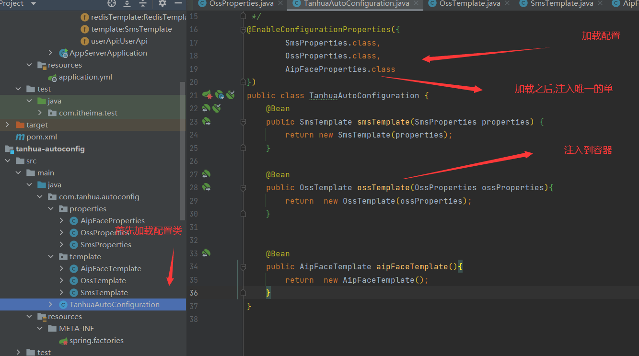Collapse com.tanhua.autoconfig package
Screen dimensions: 639x356
click(40, 197)
